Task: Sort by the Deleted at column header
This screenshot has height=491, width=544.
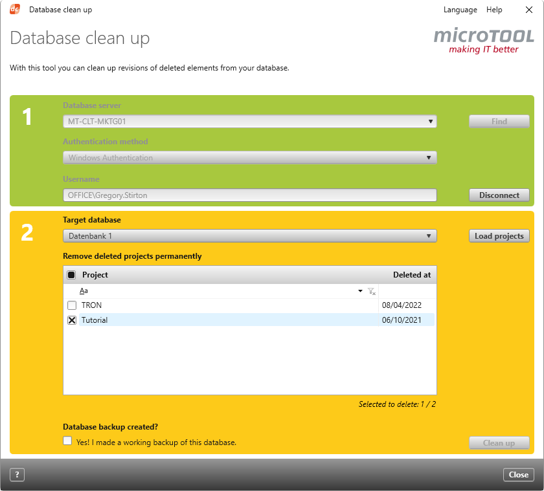Action: point(412,274)
